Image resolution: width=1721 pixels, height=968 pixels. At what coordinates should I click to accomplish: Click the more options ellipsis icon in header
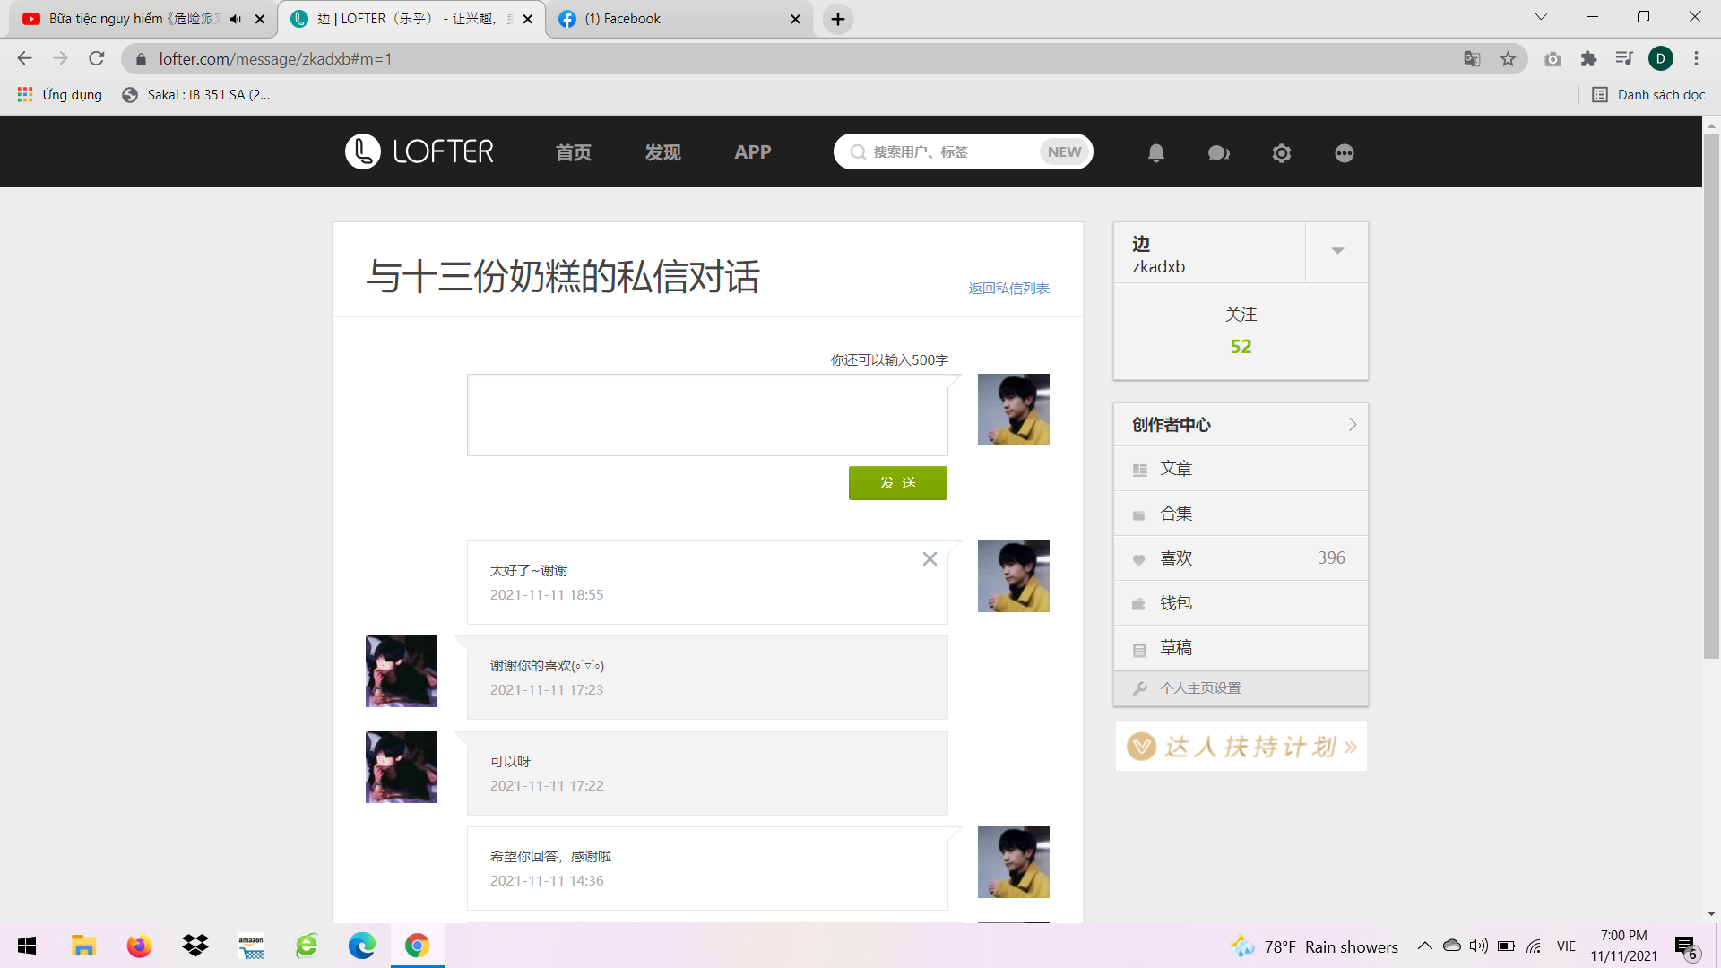point(1344,153)
